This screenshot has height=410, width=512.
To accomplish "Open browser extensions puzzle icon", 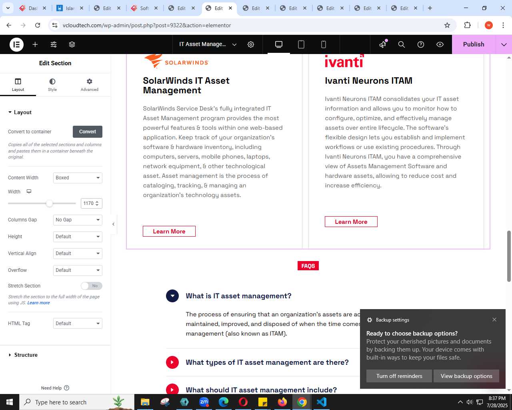I will tap(467, 25).
